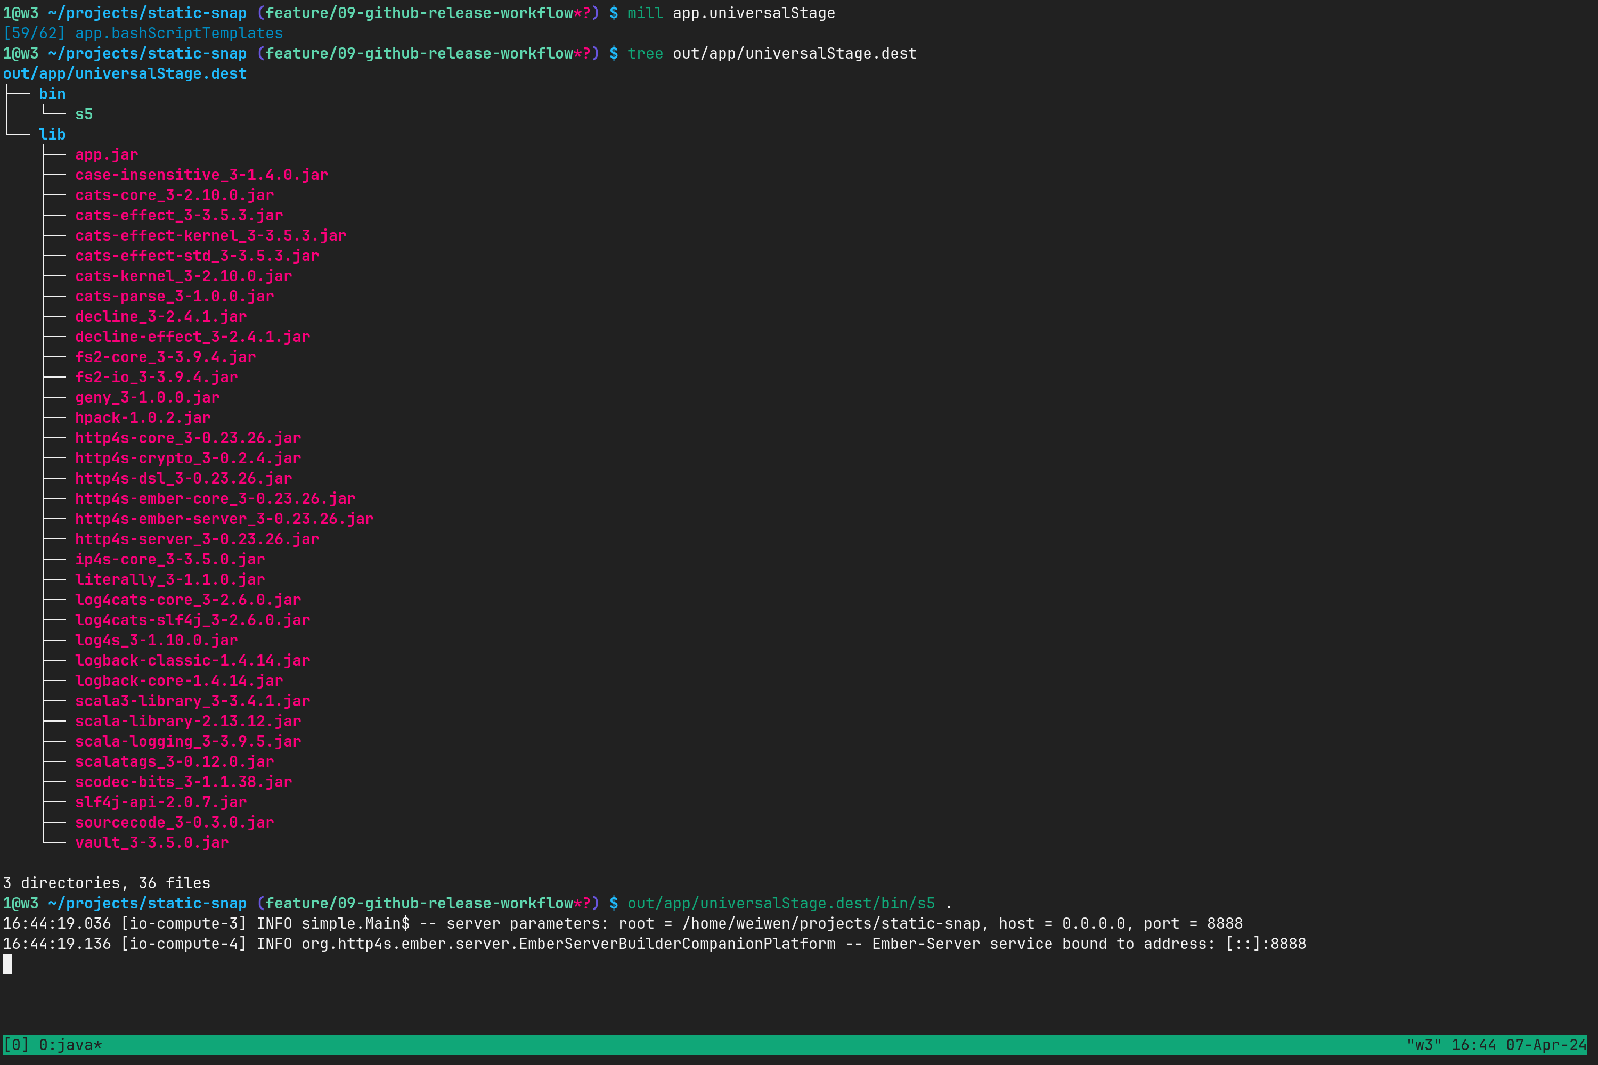1598x1065 pixels.
Task: Click the blue root path out/app/universalStage.dest
Action: pyautogui.click(x=125, y=74)
